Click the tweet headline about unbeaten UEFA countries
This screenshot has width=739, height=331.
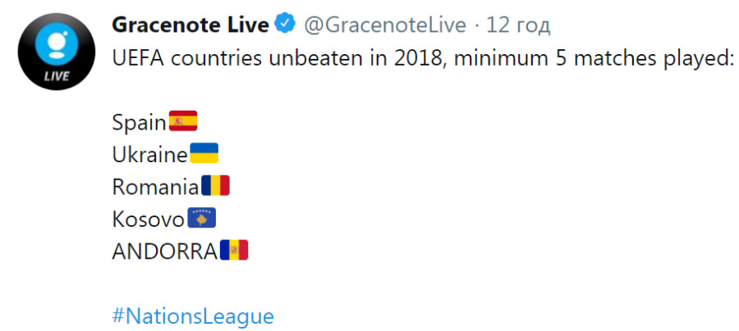click(x=423, y=58)
